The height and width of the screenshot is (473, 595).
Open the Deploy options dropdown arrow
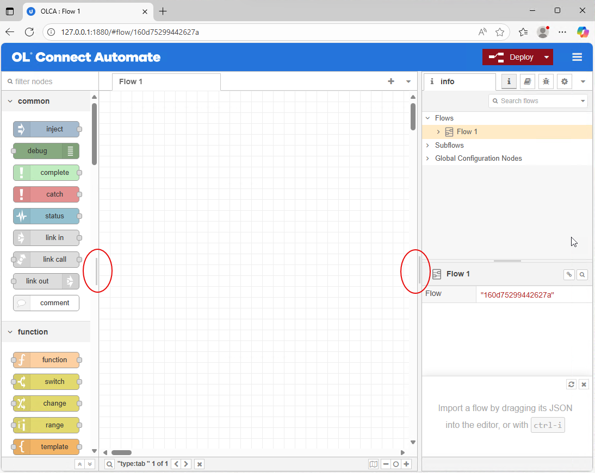coord(547,57)
